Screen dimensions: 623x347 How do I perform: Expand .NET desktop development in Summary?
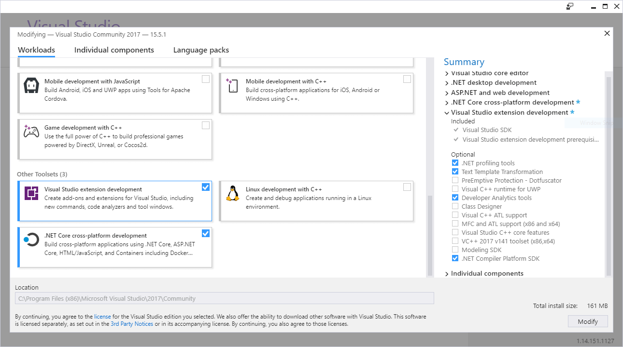tap(447, 83)
